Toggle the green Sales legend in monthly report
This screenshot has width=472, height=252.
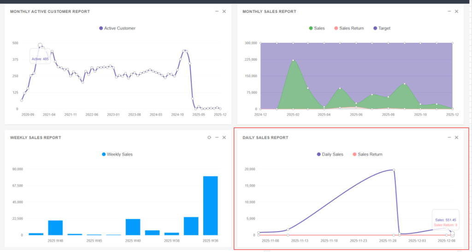point(316,28)
